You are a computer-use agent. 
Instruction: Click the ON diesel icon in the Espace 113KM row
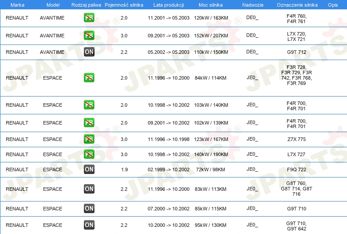[89, 189]
